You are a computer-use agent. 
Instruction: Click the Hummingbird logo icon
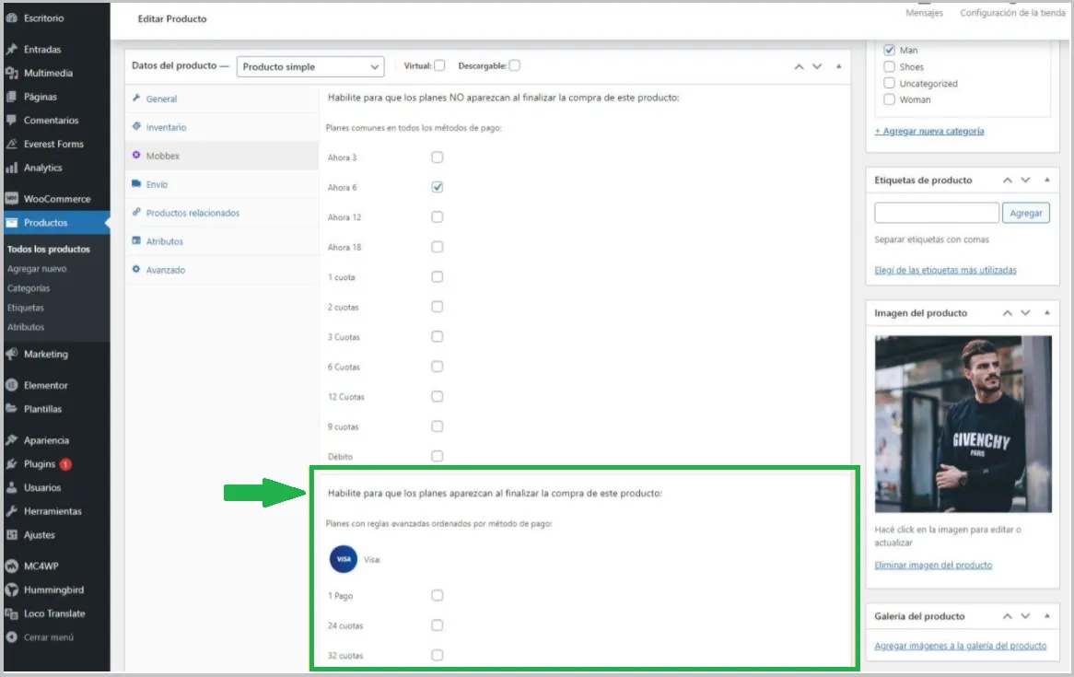tap(11, 590)
